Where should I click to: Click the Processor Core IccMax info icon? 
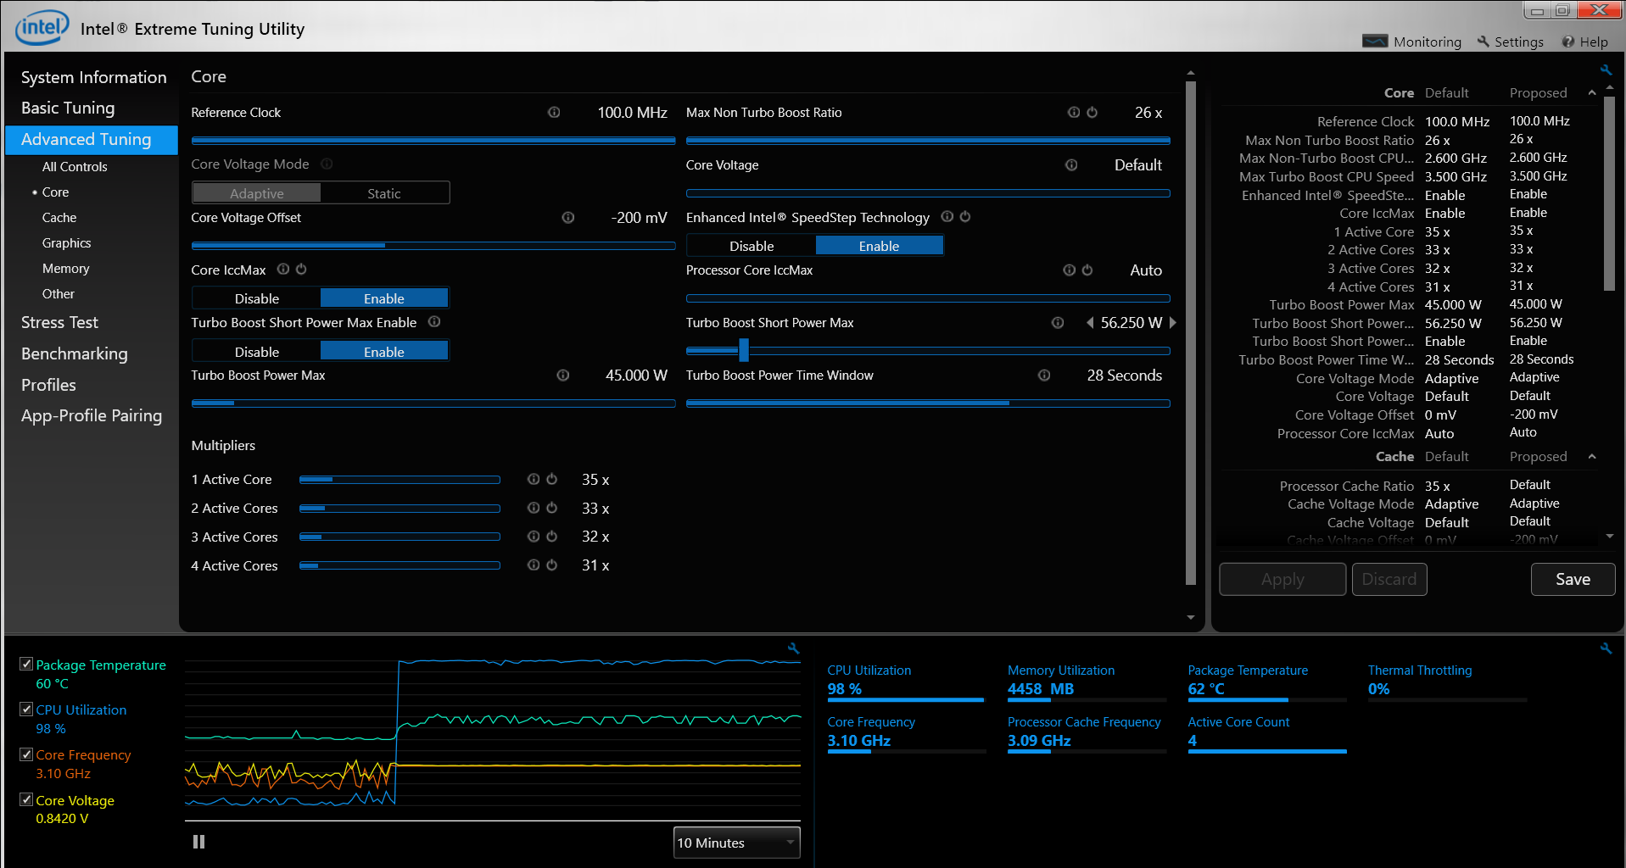click(x=1070, y=270)
